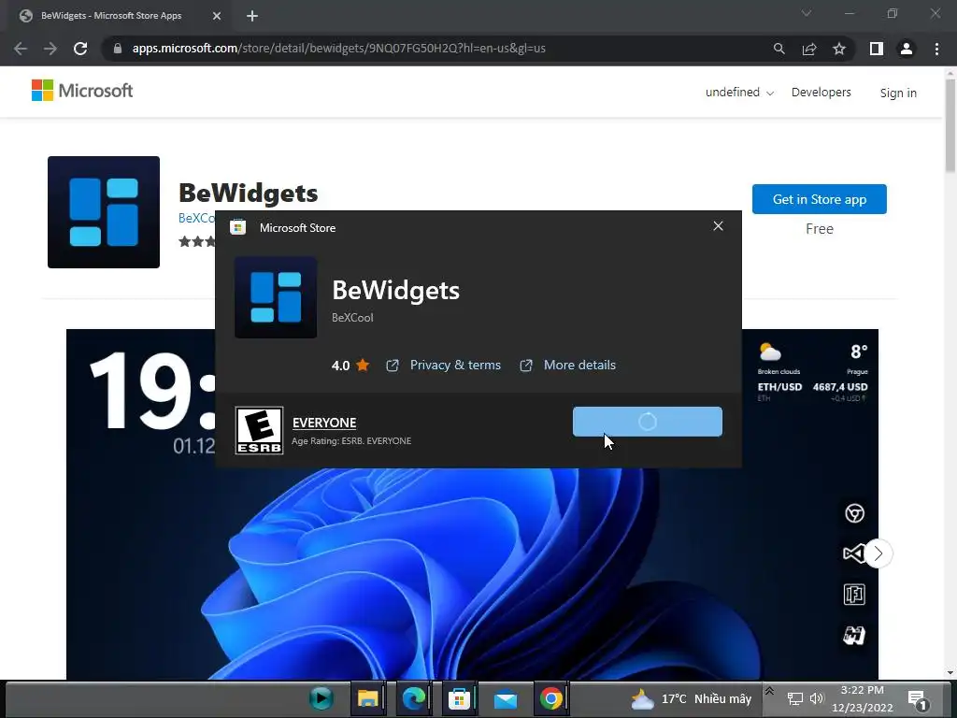Viewport: 957px width, 718px height.
Task: Open media player from taskbar
Action: click(321, 698)
